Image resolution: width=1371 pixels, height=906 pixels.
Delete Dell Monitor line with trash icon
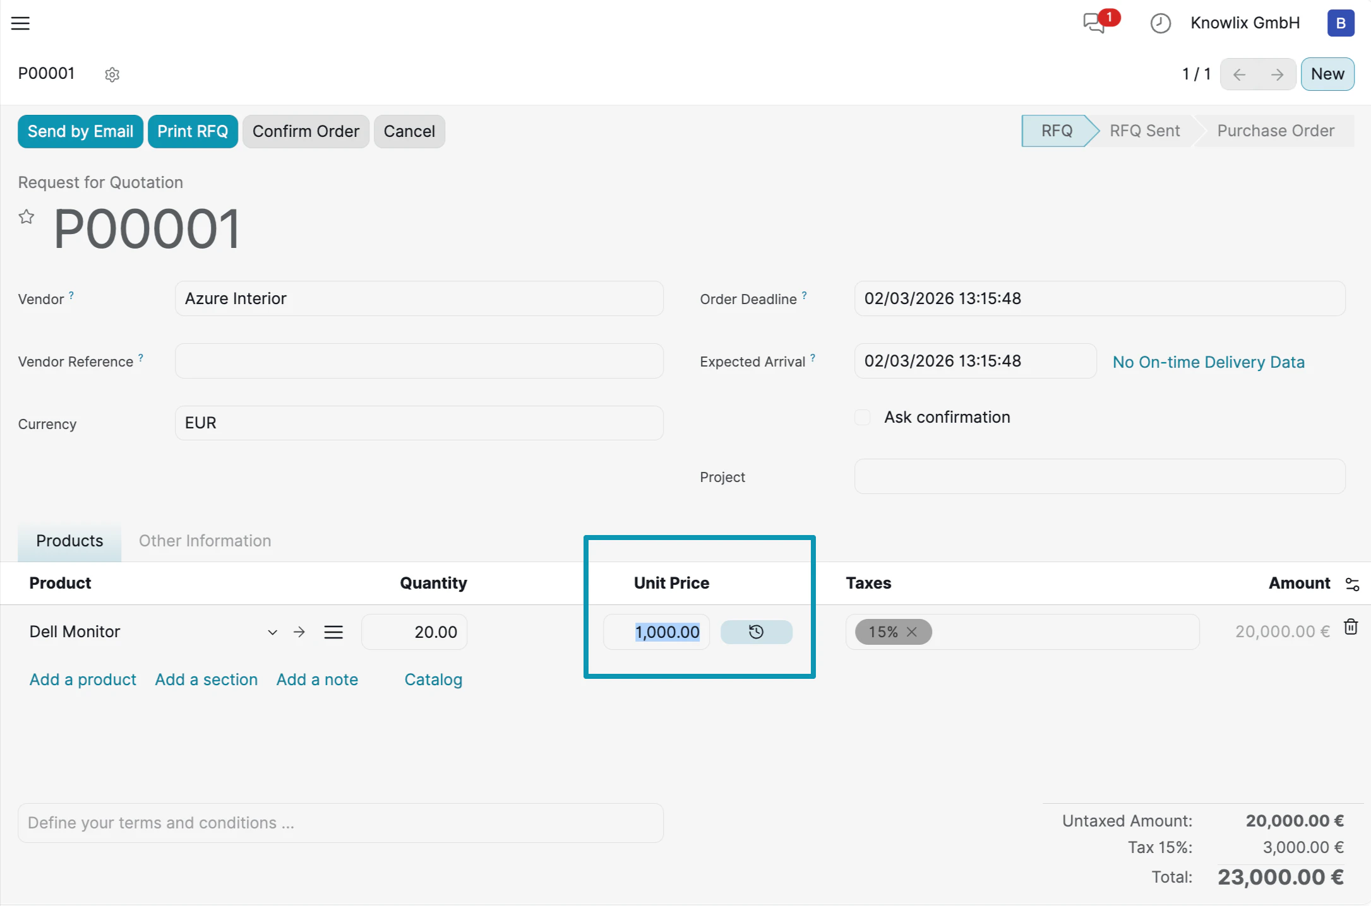coord(1351,627)
